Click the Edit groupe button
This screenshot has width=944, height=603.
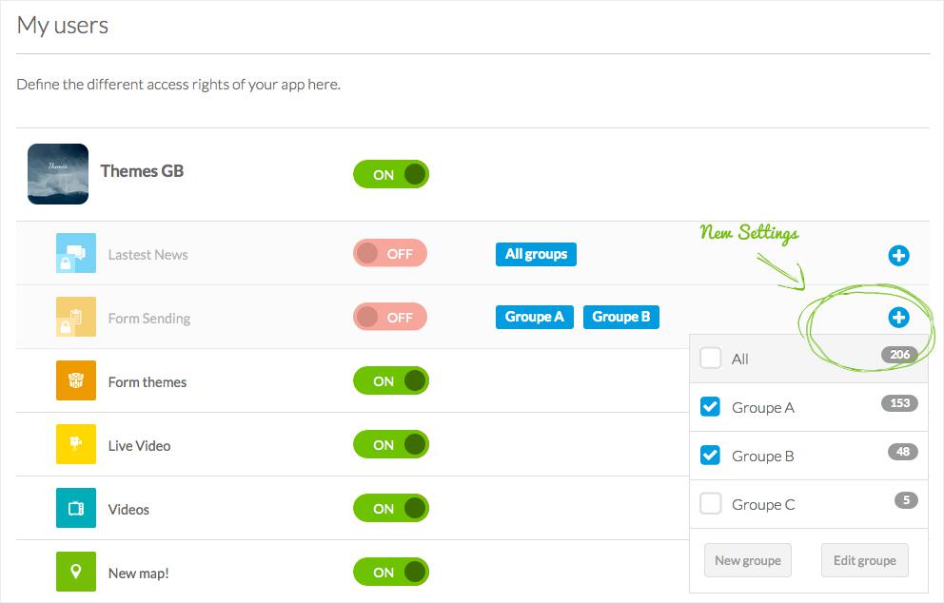coord(864,560)
